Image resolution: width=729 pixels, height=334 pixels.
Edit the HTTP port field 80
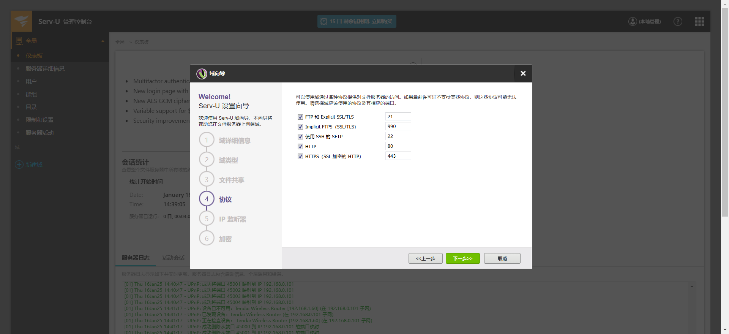398,146
